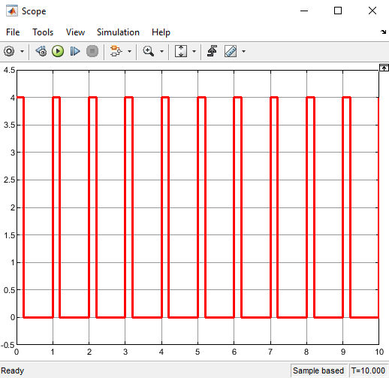Click the y-axis label 4.5
This screenshot has height=378, width=389.
[9, 70]
